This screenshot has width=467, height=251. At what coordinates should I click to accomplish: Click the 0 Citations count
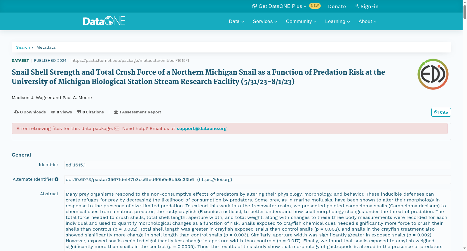(x=90, y=112)
